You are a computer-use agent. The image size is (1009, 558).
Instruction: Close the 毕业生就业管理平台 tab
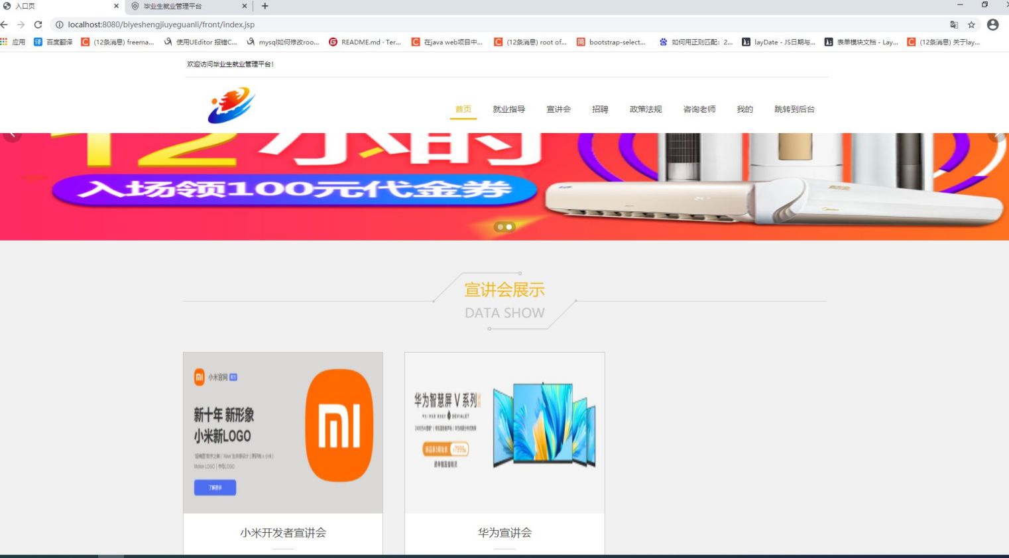tap(244, 6)
